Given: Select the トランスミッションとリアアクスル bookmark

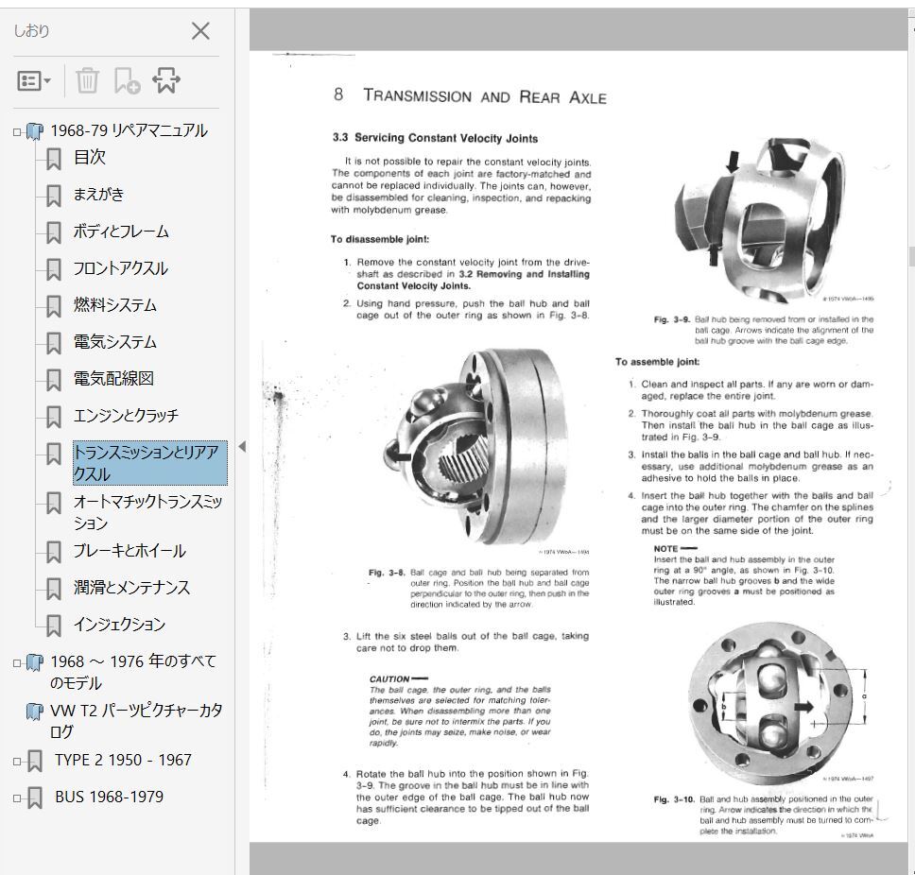Looking at the screenshot, I should click(x=150, y=463).
